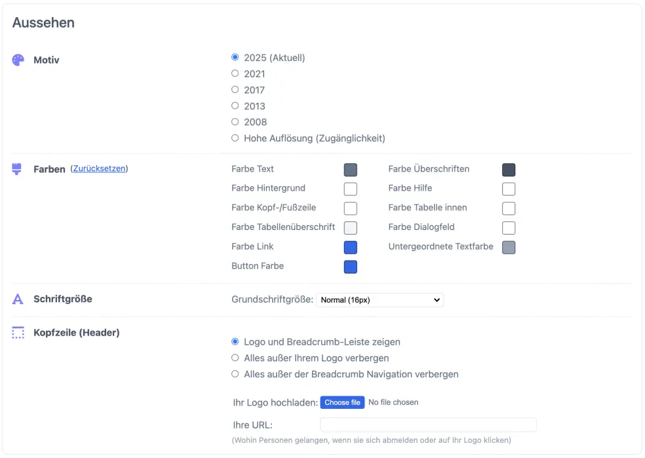Open the Button Farbe color swatch

pos(351,267)
